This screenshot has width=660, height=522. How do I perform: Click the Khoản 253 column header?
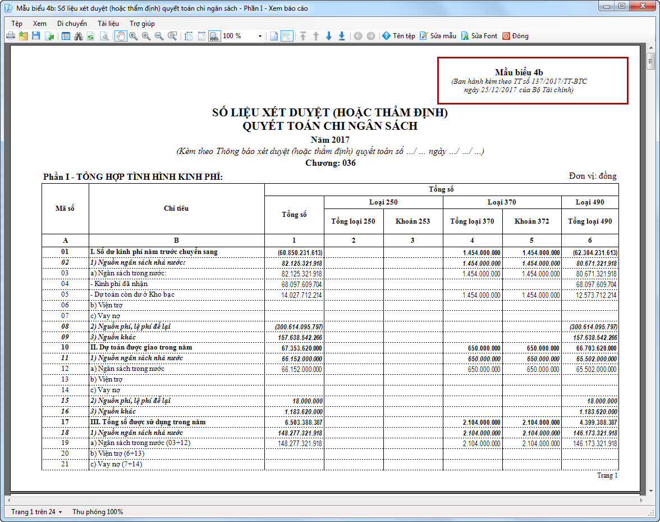413,221
